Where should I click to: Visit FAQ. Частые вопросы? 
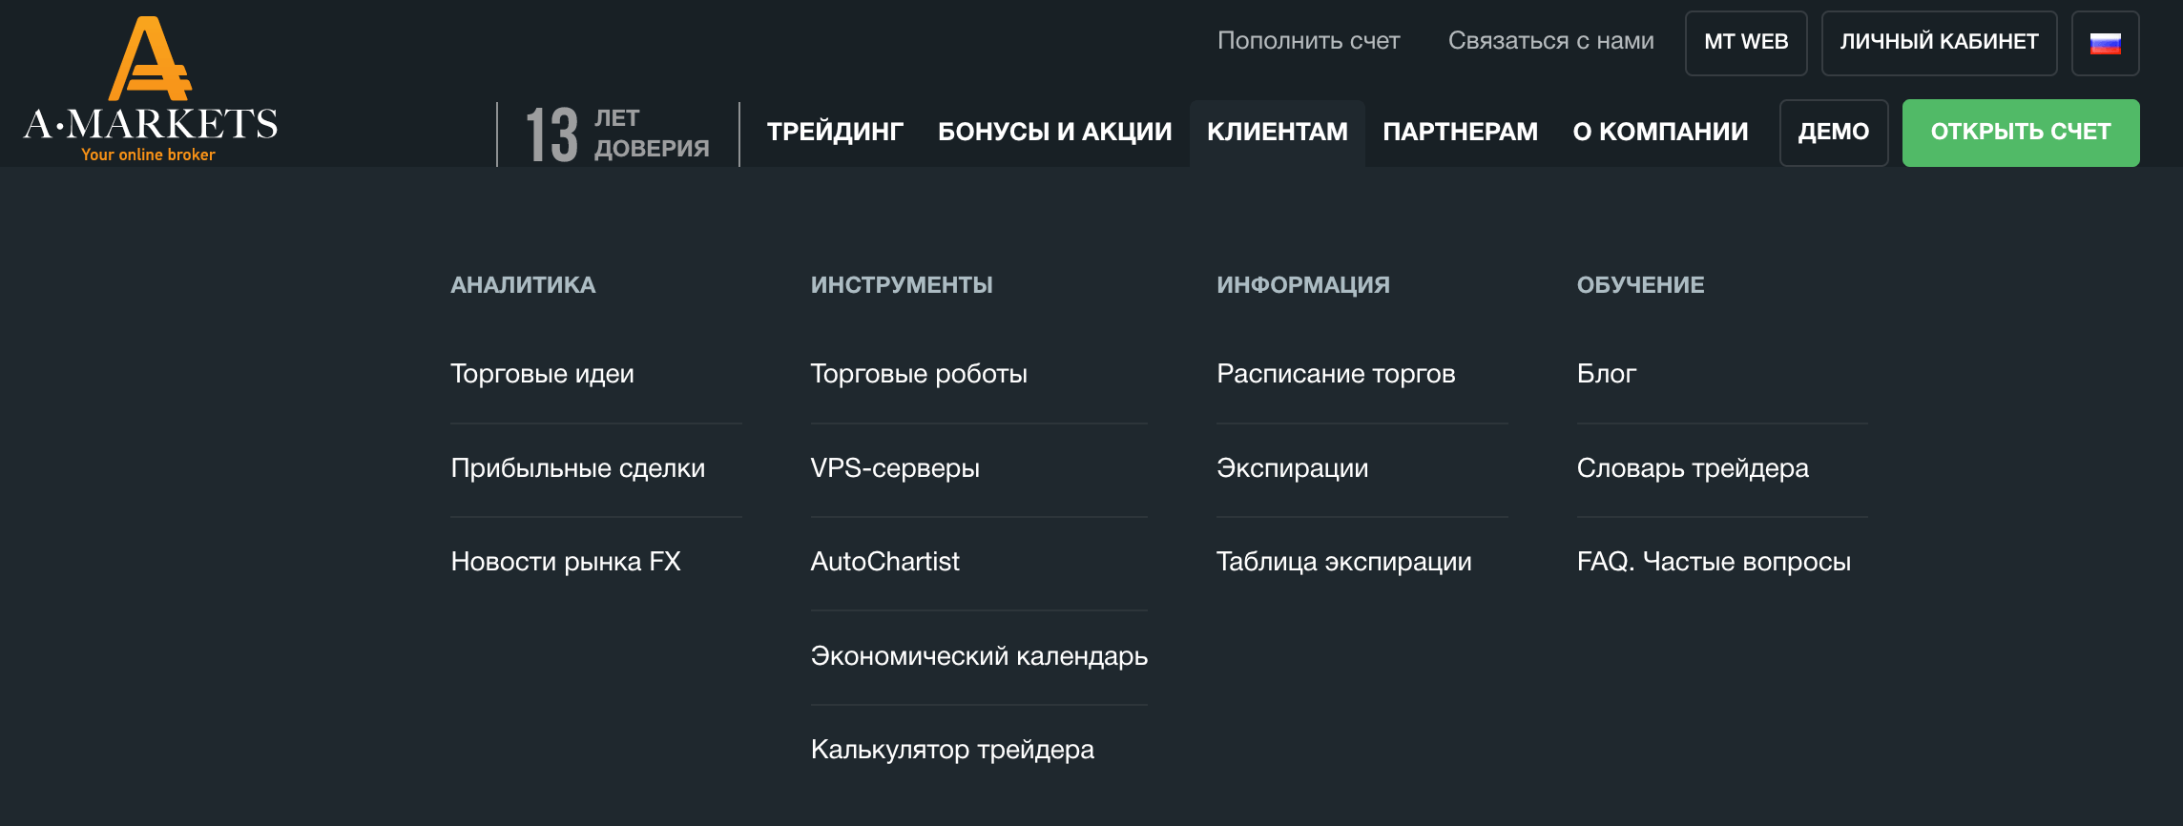[x=1713, y=562]
